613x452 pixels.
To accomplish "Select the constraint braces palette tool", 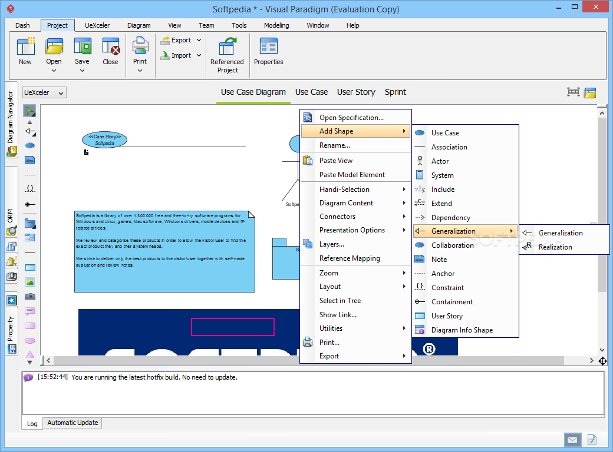I will pyautogui.click(x=30, y=188).
